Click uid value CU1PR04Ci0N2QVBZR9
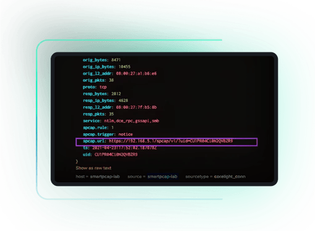 pos(116,154)
